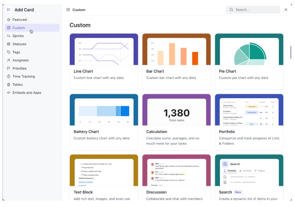Click the Add Card dialog title
Viewport: 295px width, 207px height.
24,10
